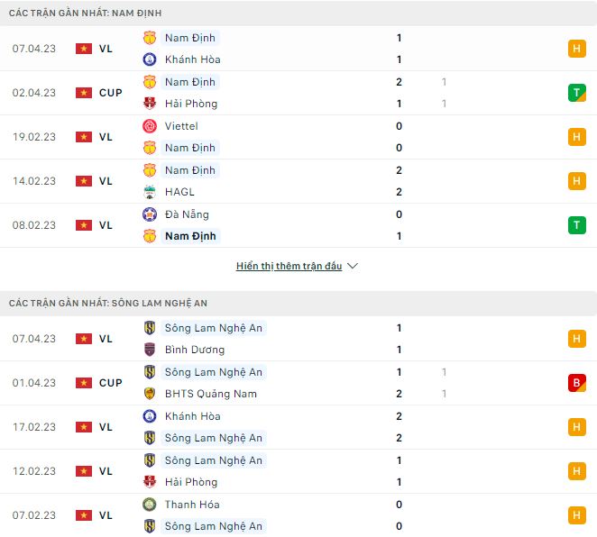Select the Thanh Hóa team name
Image resolution: width=597 pixels, height=537 pixels.
click(x=191, y=505)
